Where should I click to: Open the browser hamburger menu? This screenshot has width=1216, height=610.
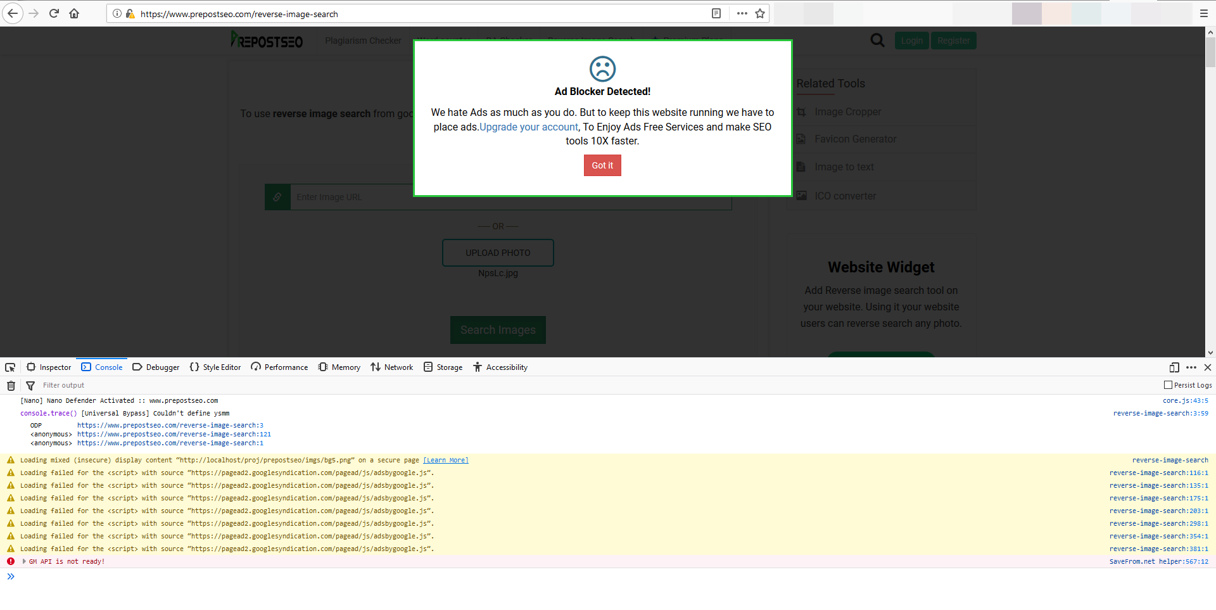point(1205,13)
